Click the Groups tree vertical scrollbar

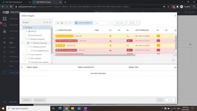52,41
